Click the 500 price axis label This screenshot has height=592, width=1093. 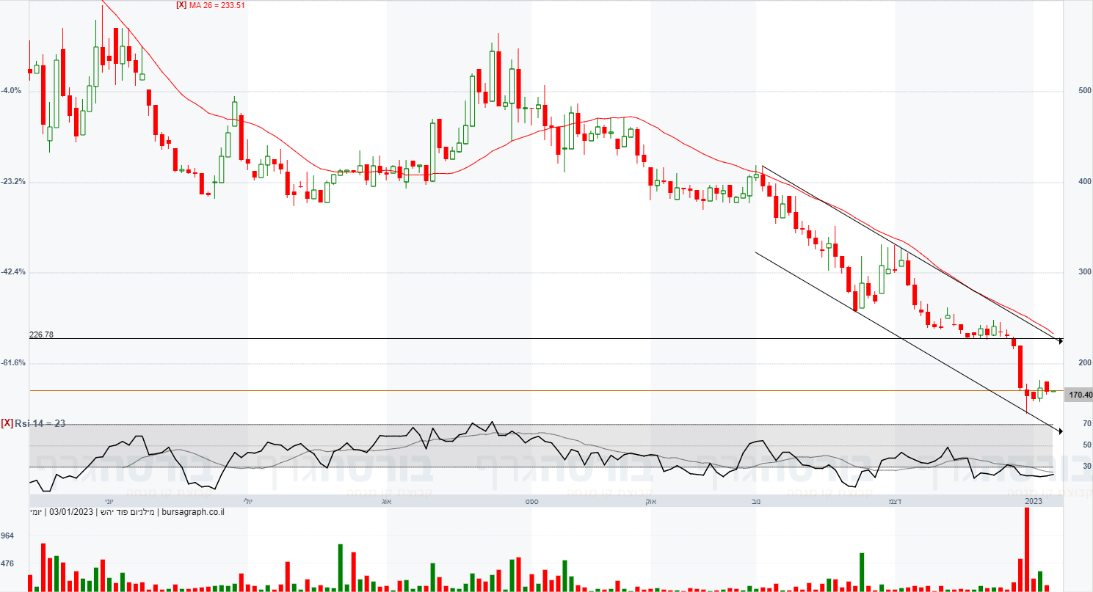(1085, 91)
